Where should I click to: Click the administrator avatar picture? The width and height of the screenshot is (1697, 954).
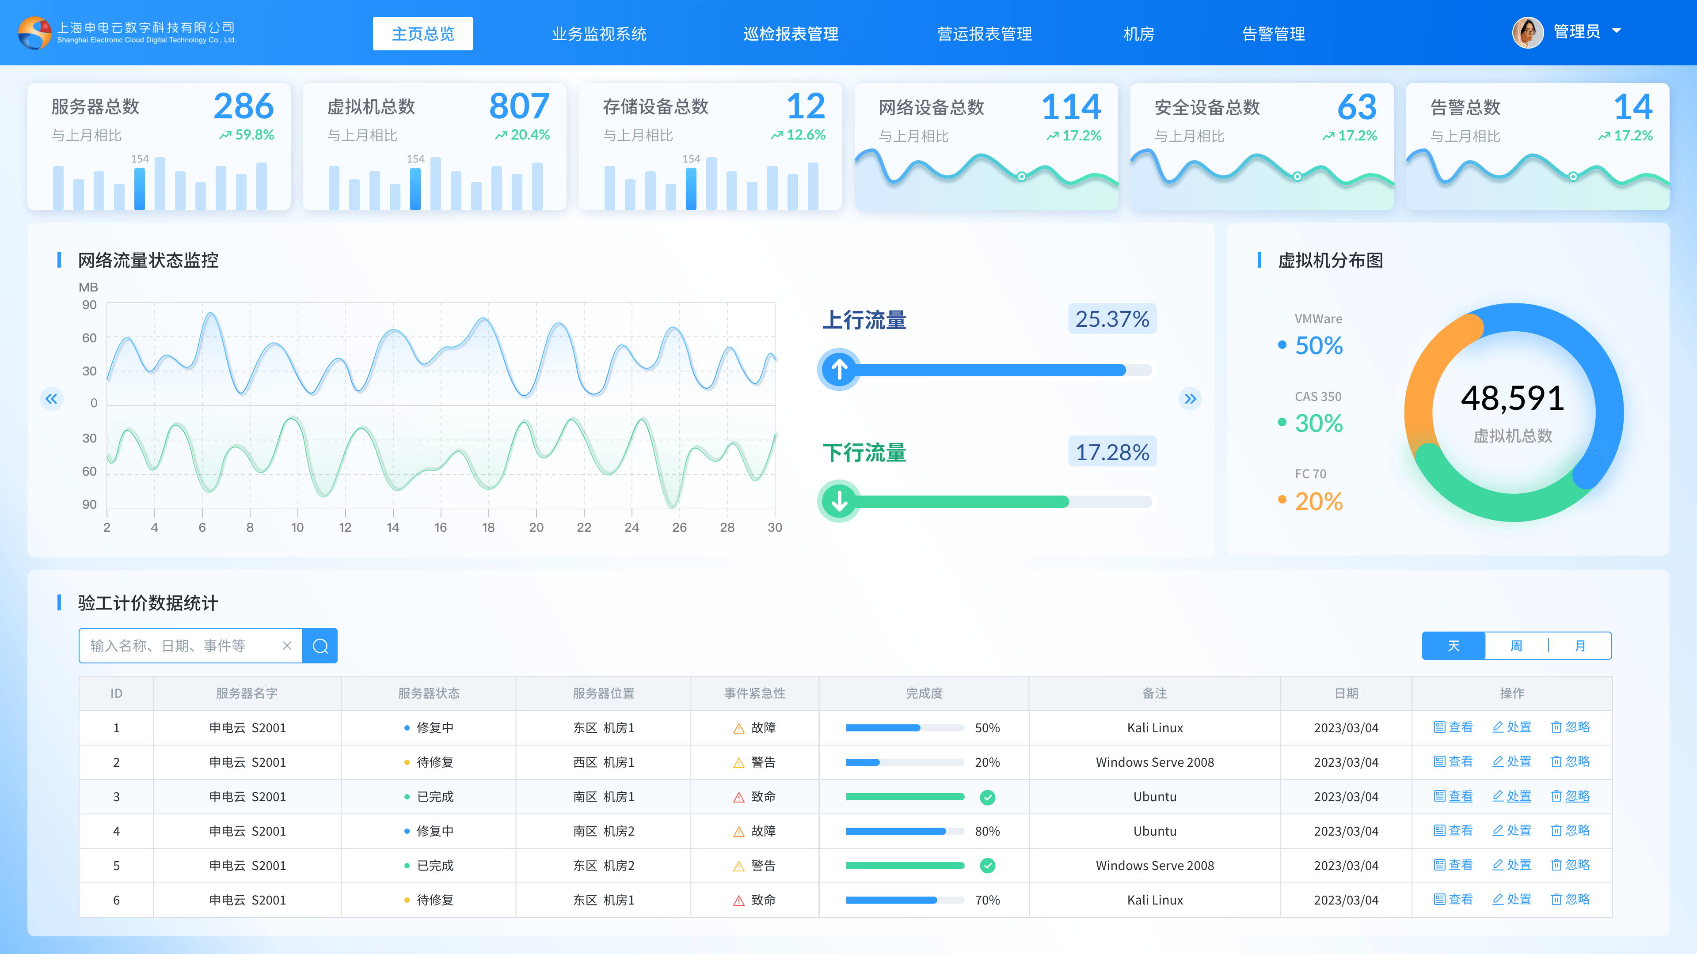coord(1528,32)
